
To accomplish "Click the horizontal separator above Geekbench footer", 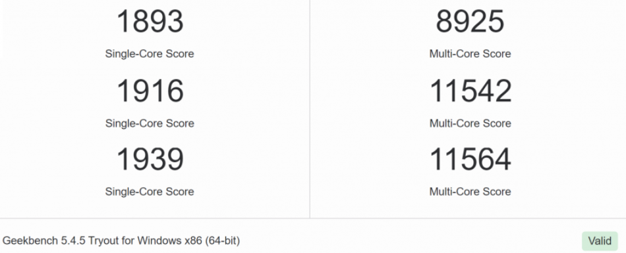I will pos(313,218).
